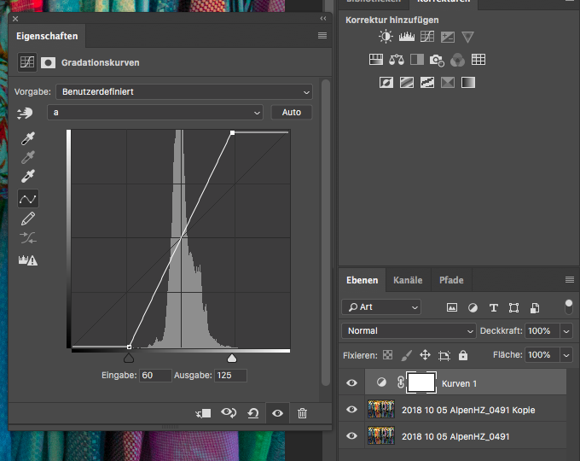Delete the adjustment layer via trash
The height and width of the screenshot is (461, 580).
(x=302, y=413)
